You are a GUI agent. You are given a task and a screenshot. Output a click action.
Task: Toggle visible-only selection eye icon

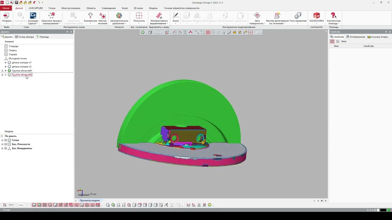[250, 32]
